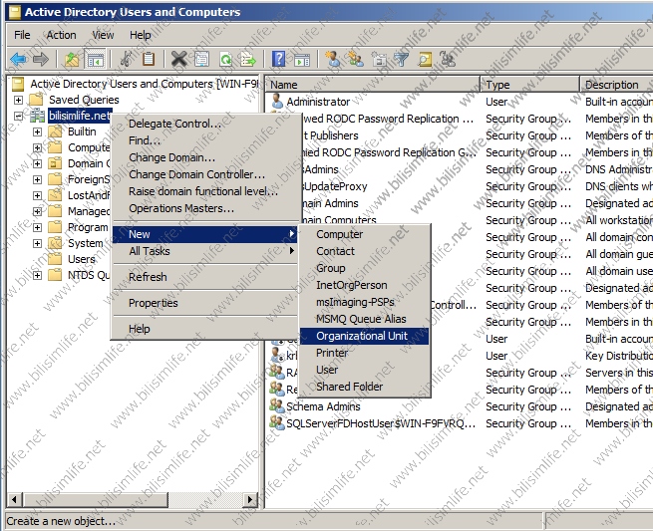Image resolution: width=653 pixels, height=531 pixels.
Task: Expand the Saved Queries node
Action: (18, 100)
